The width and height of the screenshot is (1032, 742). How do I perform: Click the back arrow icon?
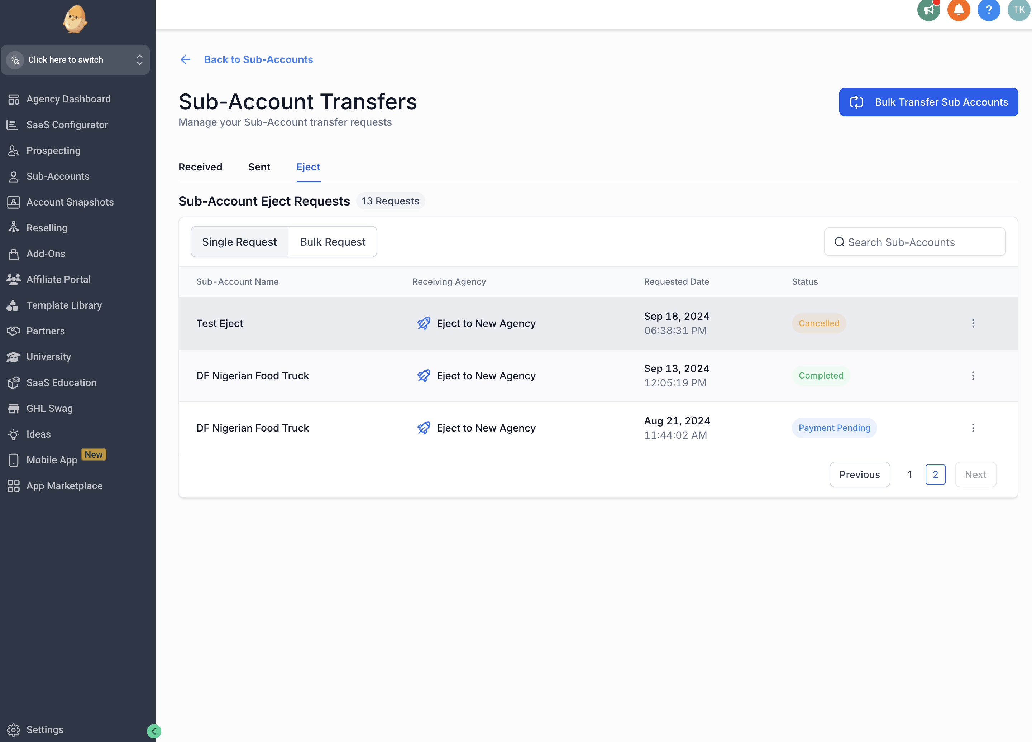click(185, 59)
